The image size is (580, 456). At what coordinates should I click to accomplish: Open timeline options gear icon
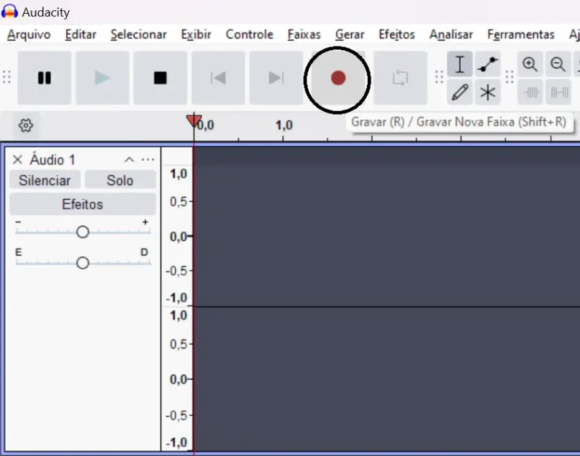tap(25, 126)
